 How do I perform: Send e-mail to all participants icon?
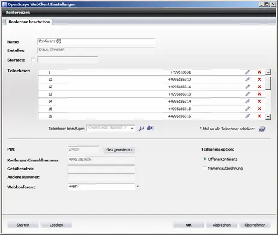click(262, 129)
